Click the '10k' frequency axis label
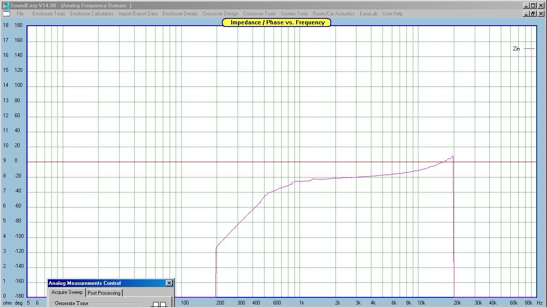Screen dimensions: 547x308 [x=421, y=303]
